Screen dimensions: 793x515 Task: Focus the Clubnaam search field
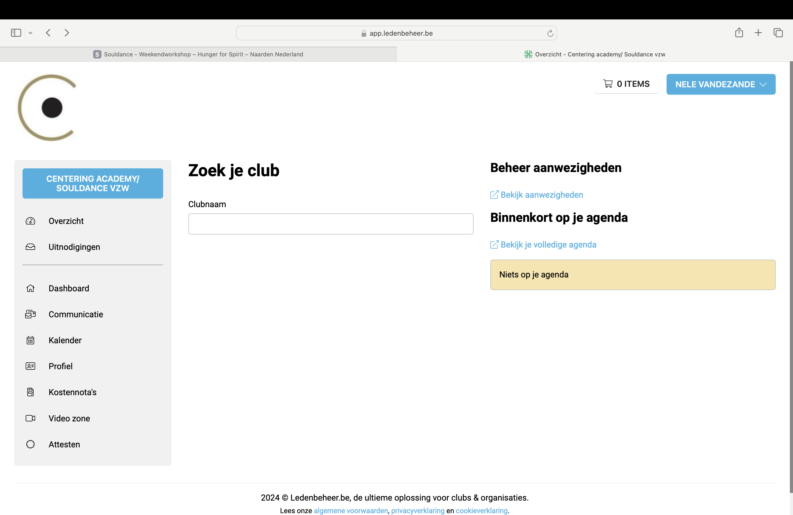coord(330,224)
